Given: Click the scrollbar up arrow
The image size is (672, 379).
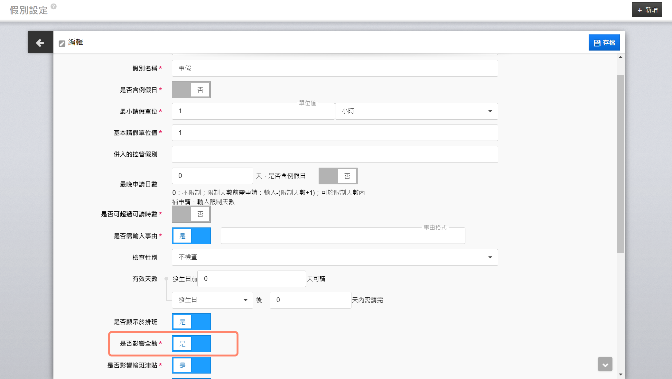Looking at the screenshot, I should click(x=621, y=57).
